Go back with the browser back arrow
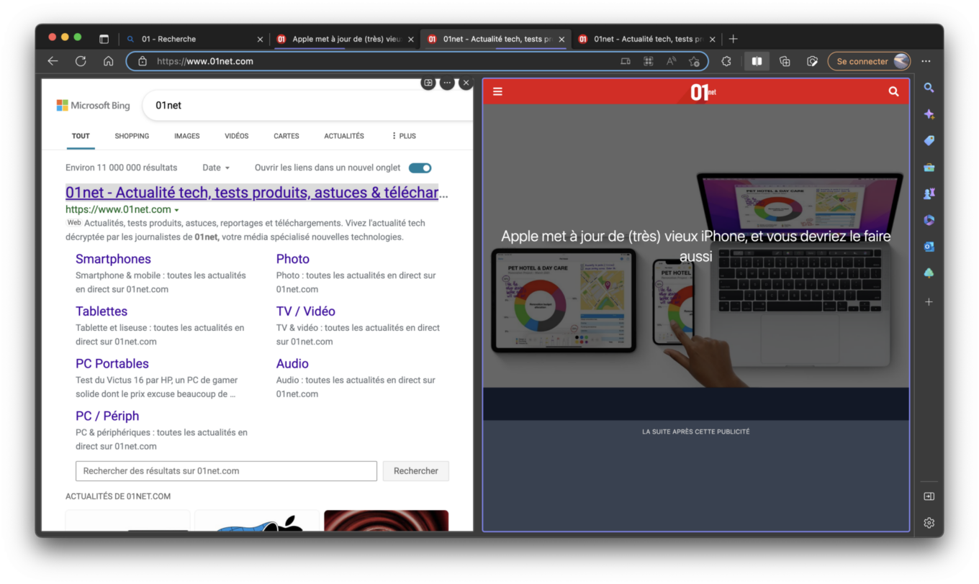This screenshot has height=584, width=979. point(53,61)
